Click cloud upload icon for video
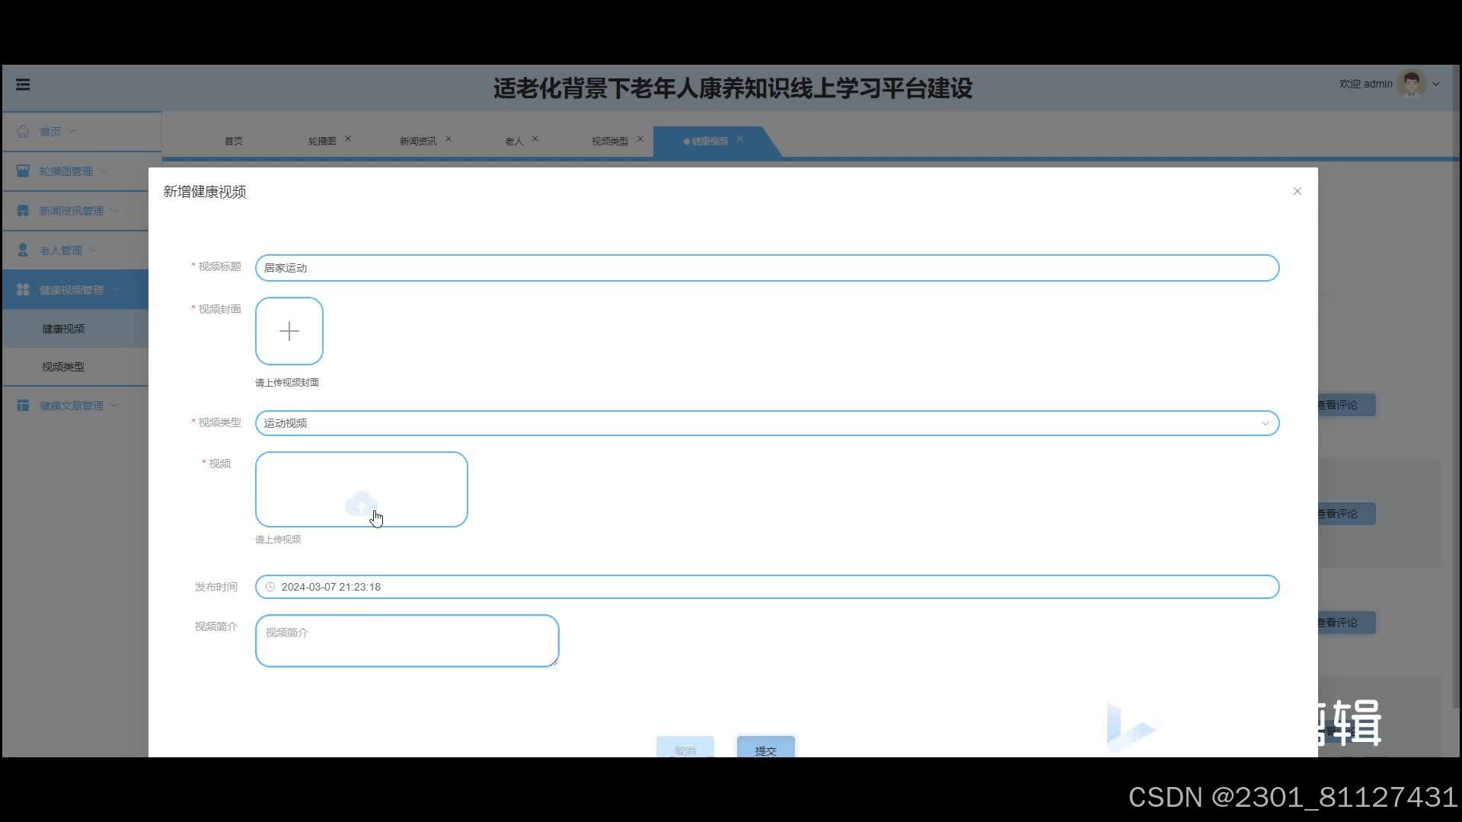The image size is (1462, 822). (361, 503)
